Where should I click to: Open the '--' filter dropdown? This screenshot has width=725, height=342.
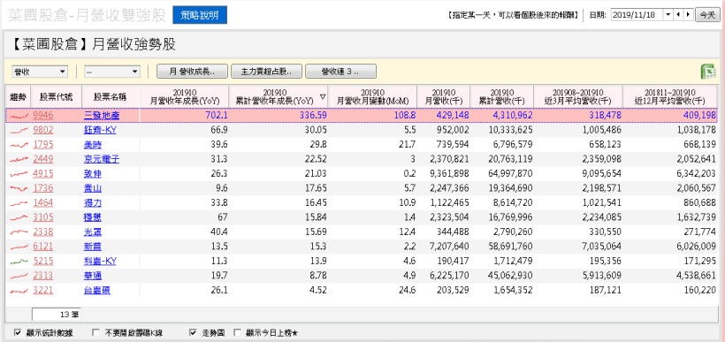(112, 72)
